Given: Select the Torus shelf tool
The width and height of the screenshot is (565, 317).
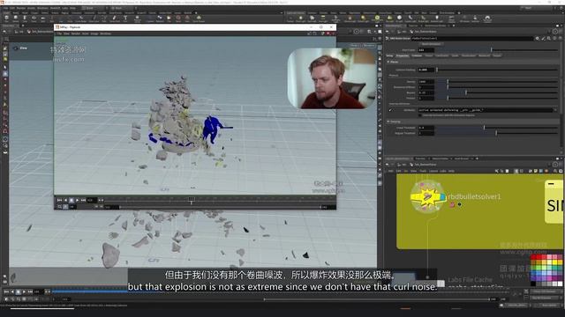Looking at the screenshot, I should pos(34,18).
